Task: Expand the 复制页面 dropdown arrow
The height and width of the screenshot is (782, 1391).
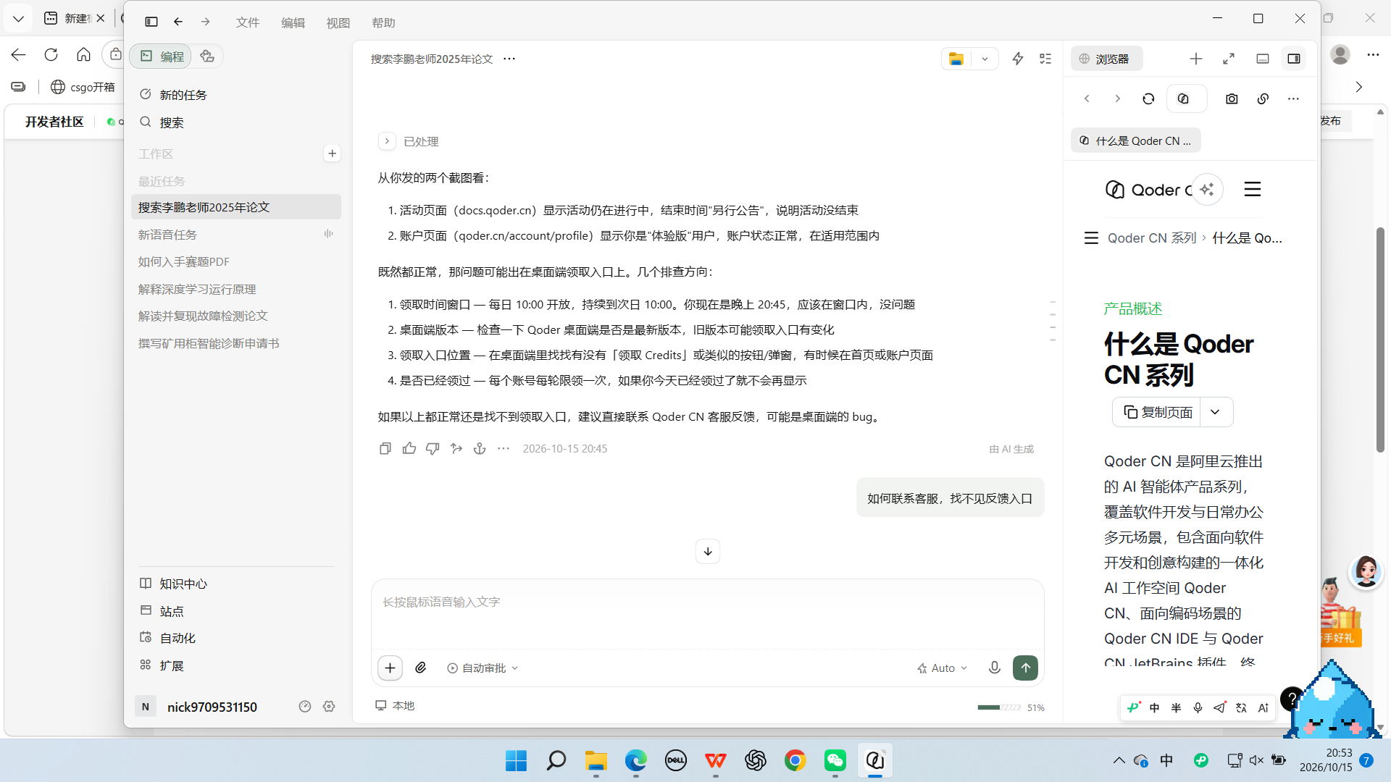Action: coord(1216,412)
